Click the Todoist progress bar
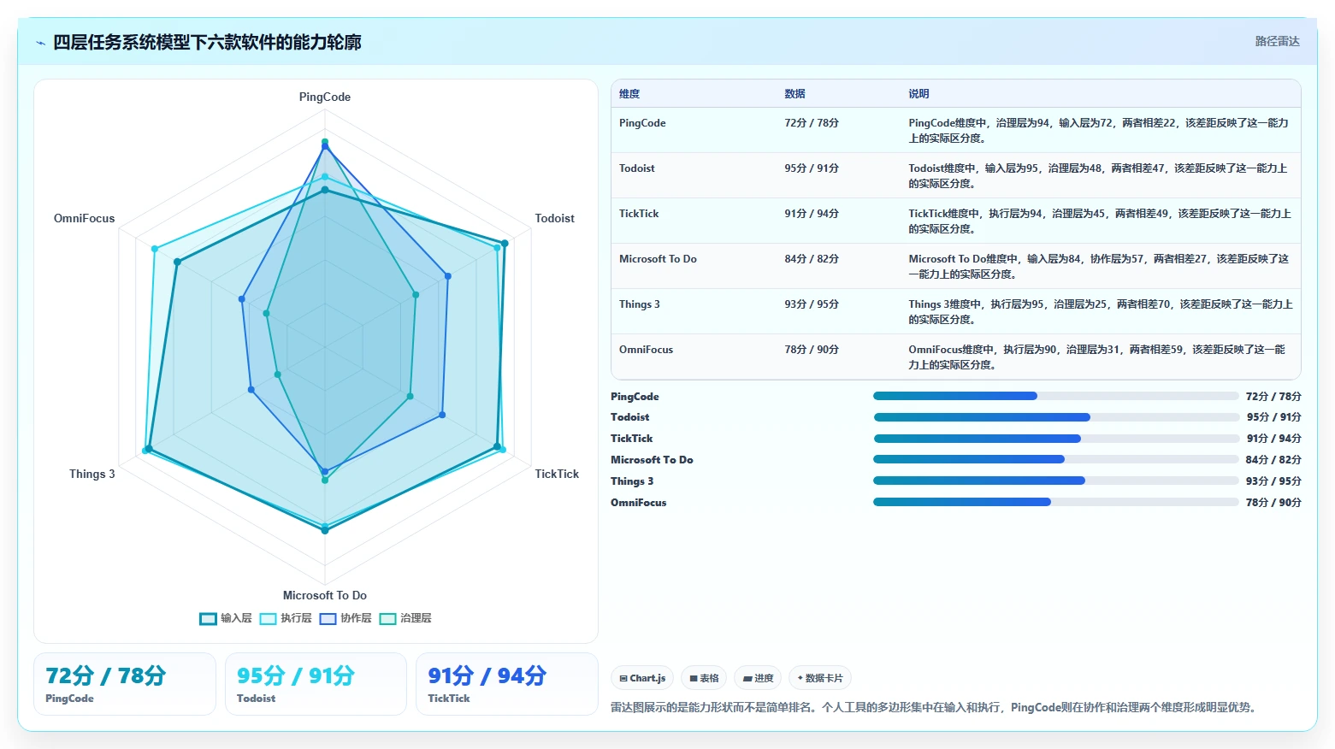1335x749 pixels. click(x=1056, y=417)
